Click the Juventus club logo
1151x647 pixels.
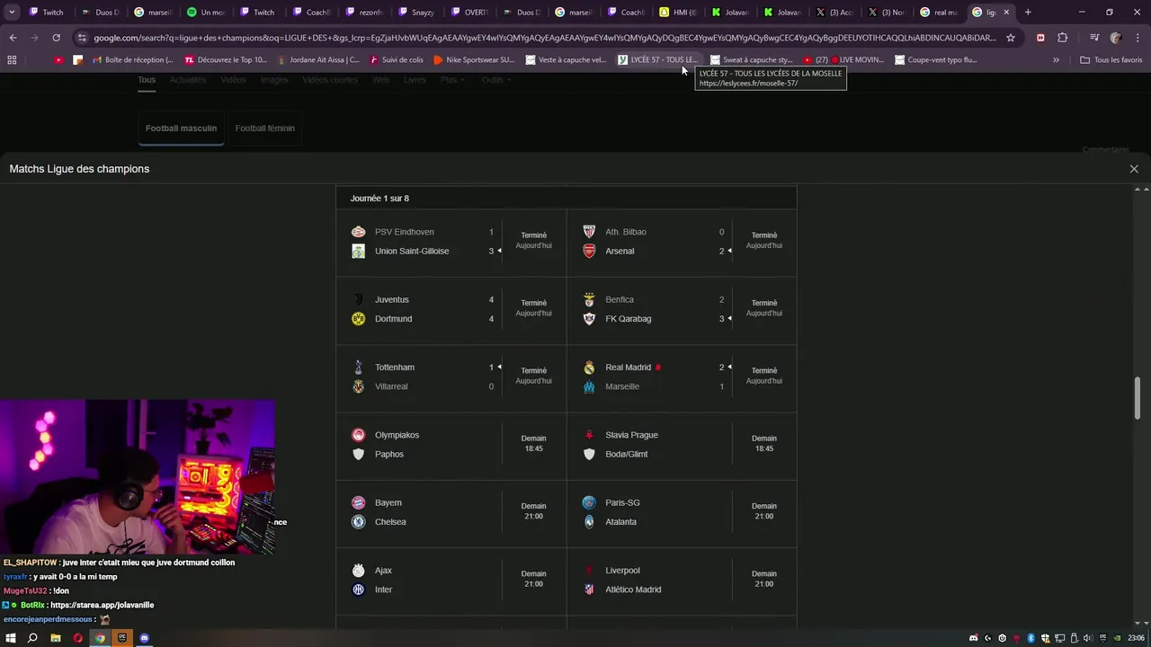(358, 299)
